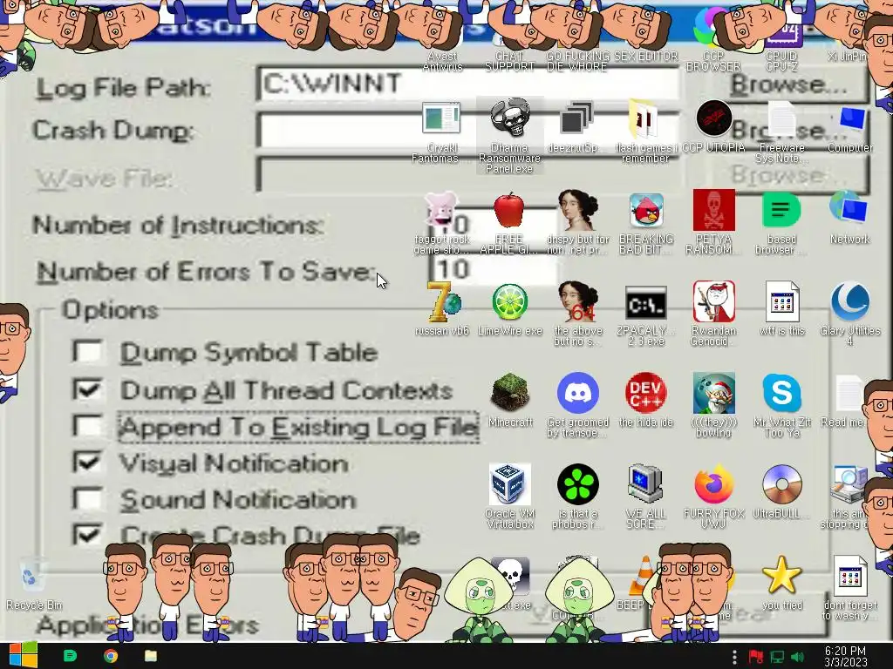This screenshot has height=669, width=893.
Task: Open the 'flash games i remember' folder
Action: (x=644, y=118)
